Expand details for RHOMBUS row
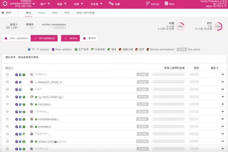The image size is (228, 152). click(223, 126)
